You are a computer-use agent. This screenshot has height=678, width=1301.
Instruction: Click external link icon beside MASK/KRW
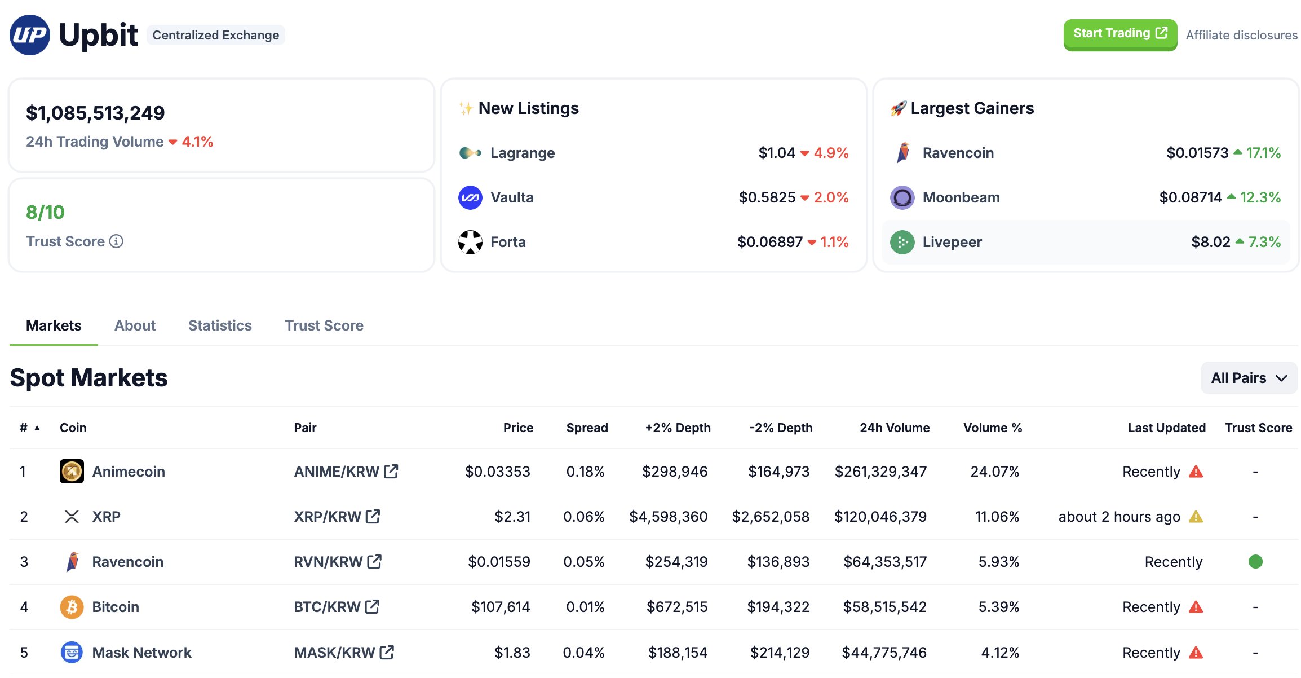coord(387,652)
